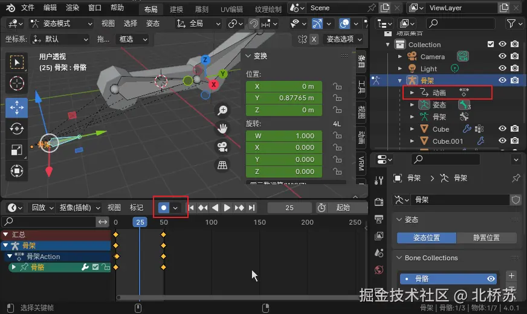Lock the position X value
Viewport: 527px width, 314px height.
(337, 86)
